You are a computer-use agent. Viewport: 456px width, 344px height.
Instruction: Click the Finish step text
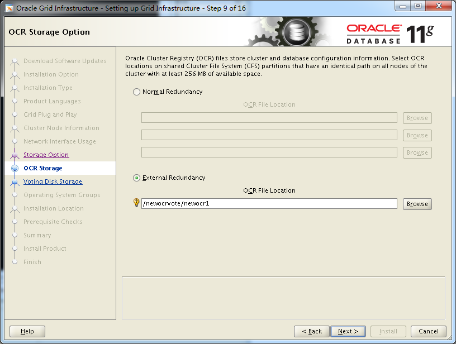[x=32, y=262]
